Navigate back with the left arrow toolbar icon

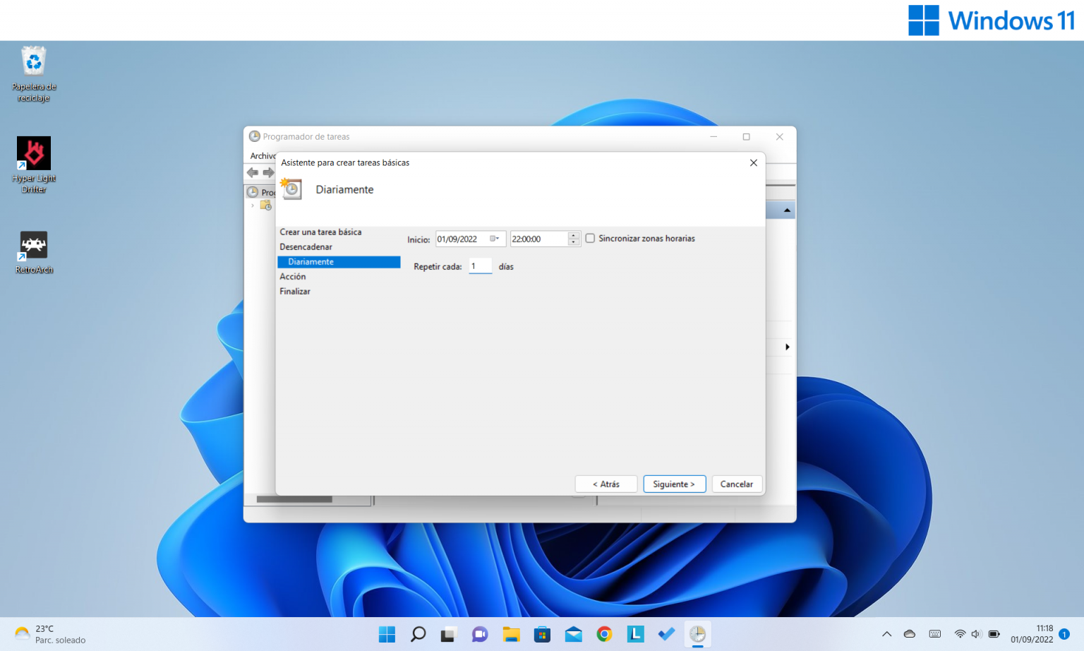252,172
